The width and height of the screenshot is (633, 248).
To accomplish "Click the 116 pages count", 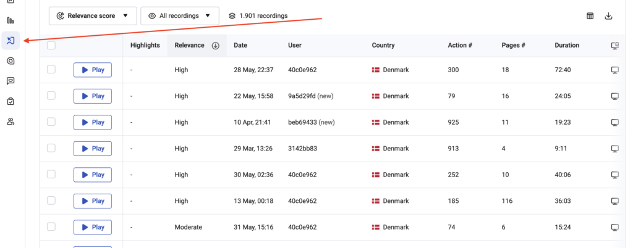I will click(x=507, y=201).
